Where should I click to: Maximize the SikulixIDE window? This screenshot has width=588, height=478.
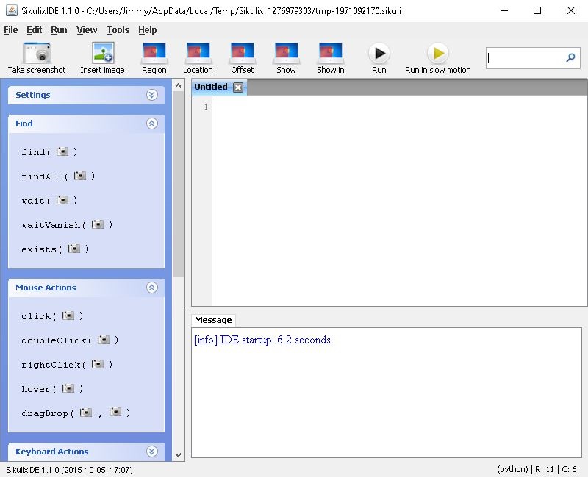[537, 10]
